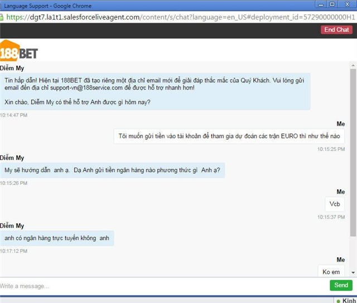This screenshot has height=303, width=357.
Task: Select the 'Vcb' message bubble
Action: point(335,204)
